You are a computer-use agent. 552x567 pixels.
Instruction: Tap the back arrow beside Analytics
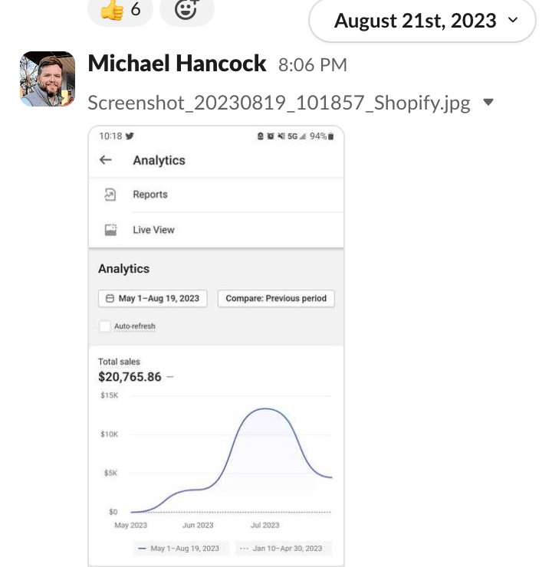106,160
